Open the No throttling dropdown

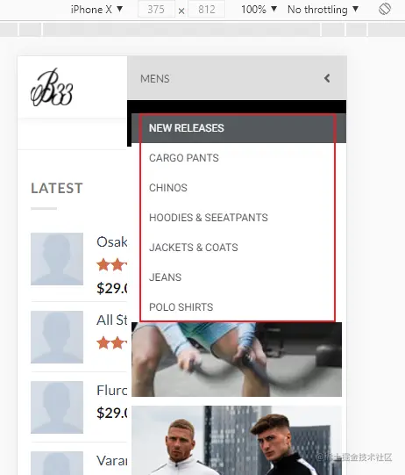323,10
